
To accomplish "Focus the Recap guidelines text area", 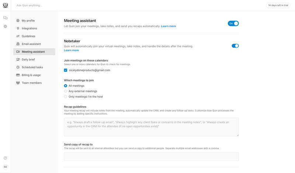I will click(151, 127).
